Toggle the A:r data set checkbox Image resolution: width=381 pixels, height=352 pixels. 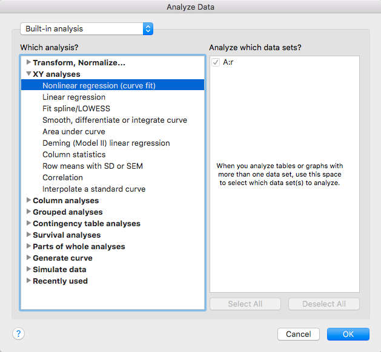click(x=216, y=62)
